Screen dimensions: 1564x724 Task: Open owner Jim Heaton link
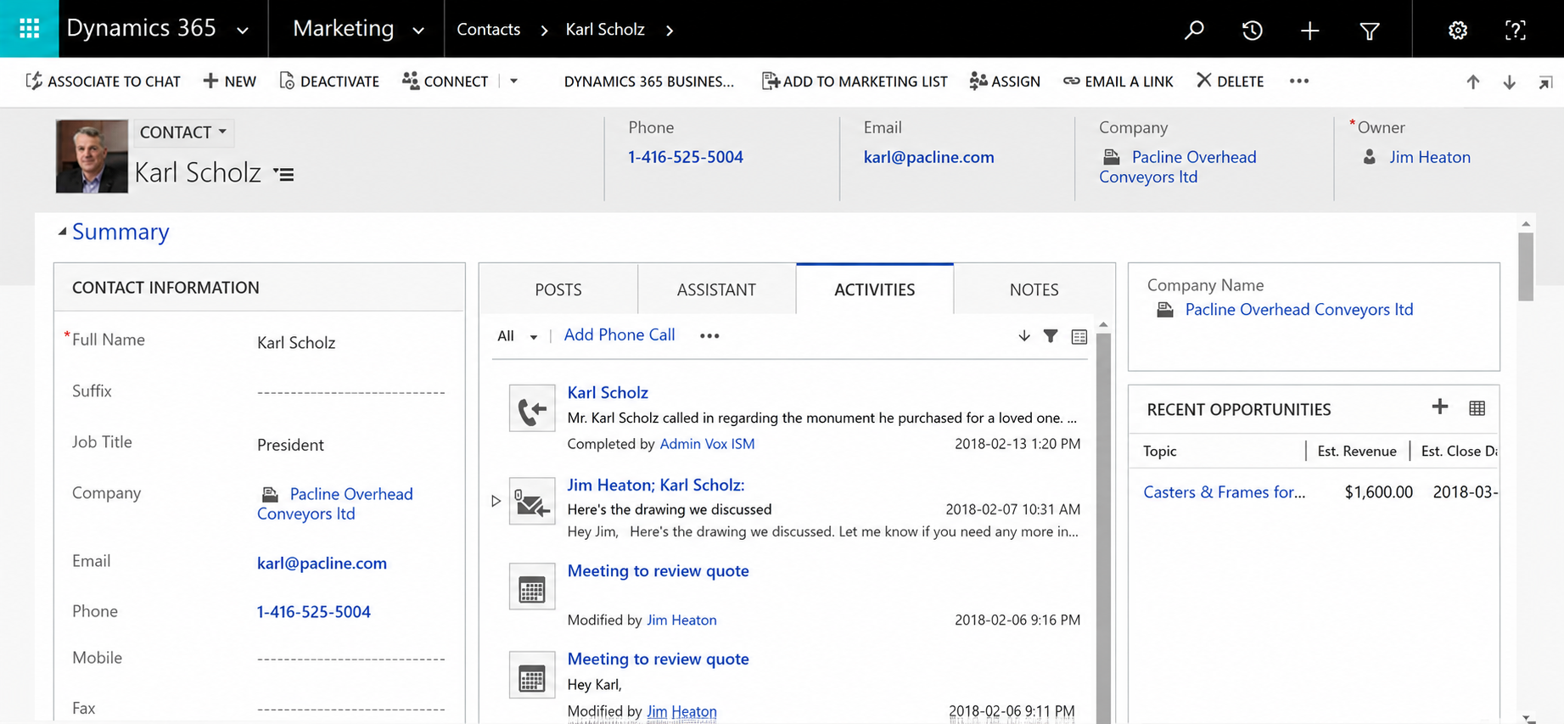pyautogui.click(x=1430, y=157)
